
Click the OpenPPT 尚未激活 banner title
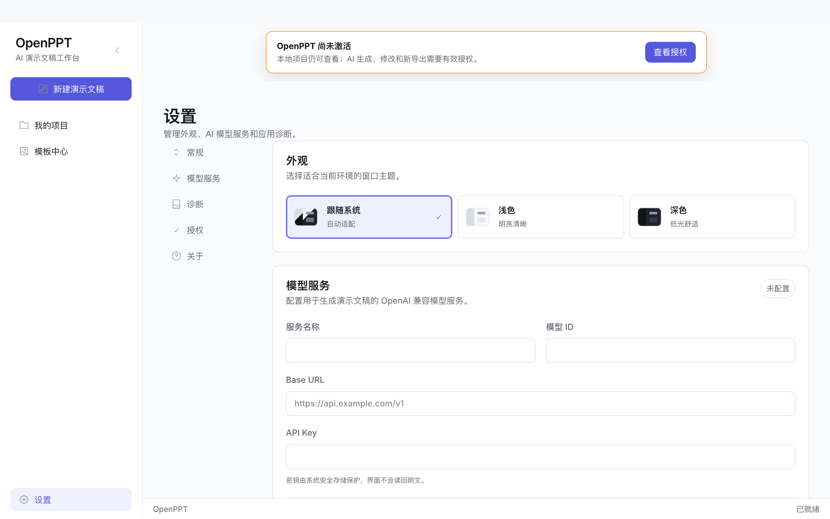pyautogui.click(x=314, y=46)
